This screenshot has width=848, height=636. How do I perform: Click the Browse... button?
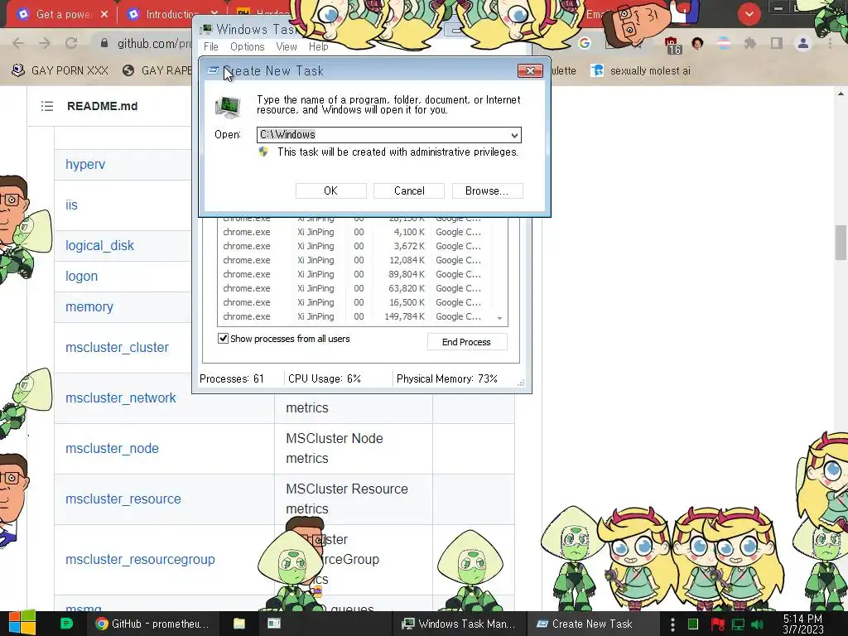(487, 191)
